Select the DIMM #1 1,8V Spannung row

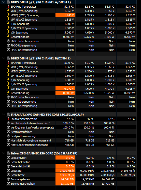click(72, 24)
